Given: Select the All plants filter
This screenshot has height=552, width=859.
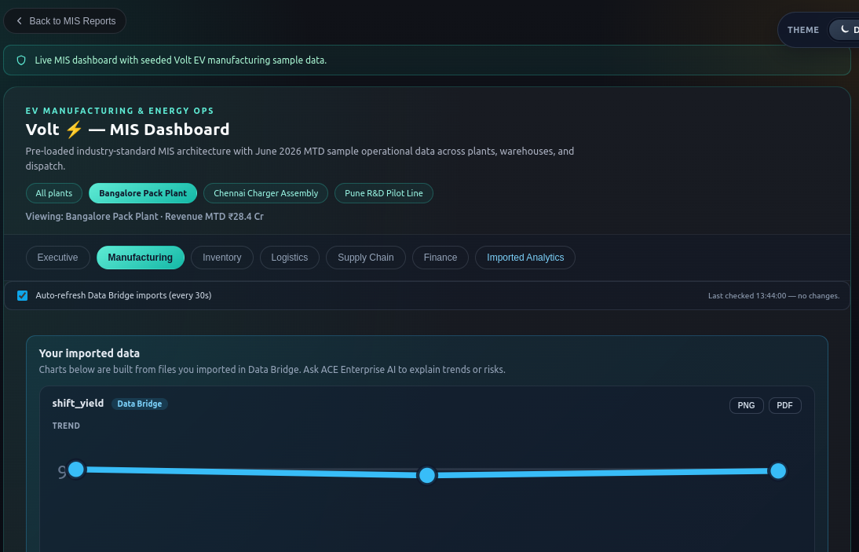Looking at the screenshot, I should coord(53,193).
